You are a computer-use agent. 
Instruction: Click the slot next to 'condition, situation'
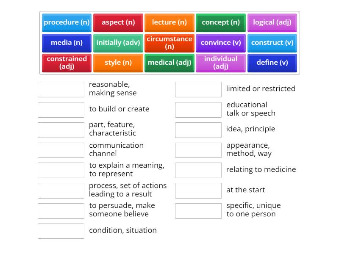(61, 231)
